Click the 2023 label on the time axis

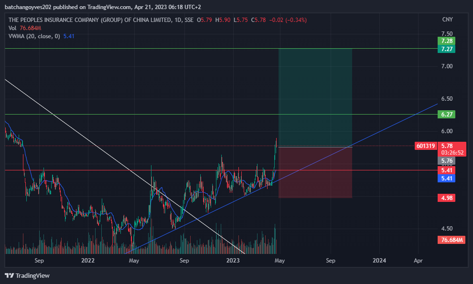point(233,261)
